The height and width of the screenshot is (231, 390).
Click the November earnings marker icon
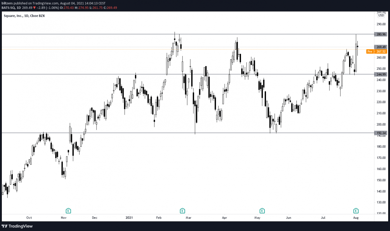69,211
